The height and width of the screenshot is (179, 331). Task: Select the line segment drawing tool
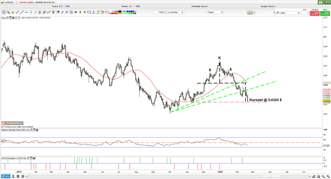(x=35, y=12)
